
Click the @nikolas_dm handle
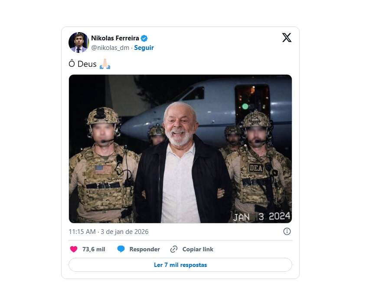pos(110,48)
